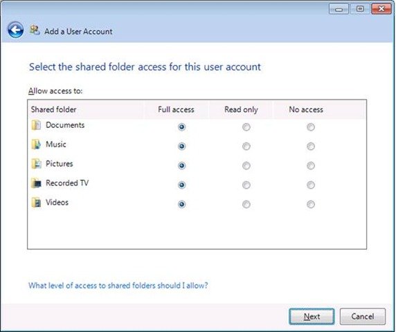Select Full access for Pictures
The image size is (396, 332).
[x=182, y=166]
